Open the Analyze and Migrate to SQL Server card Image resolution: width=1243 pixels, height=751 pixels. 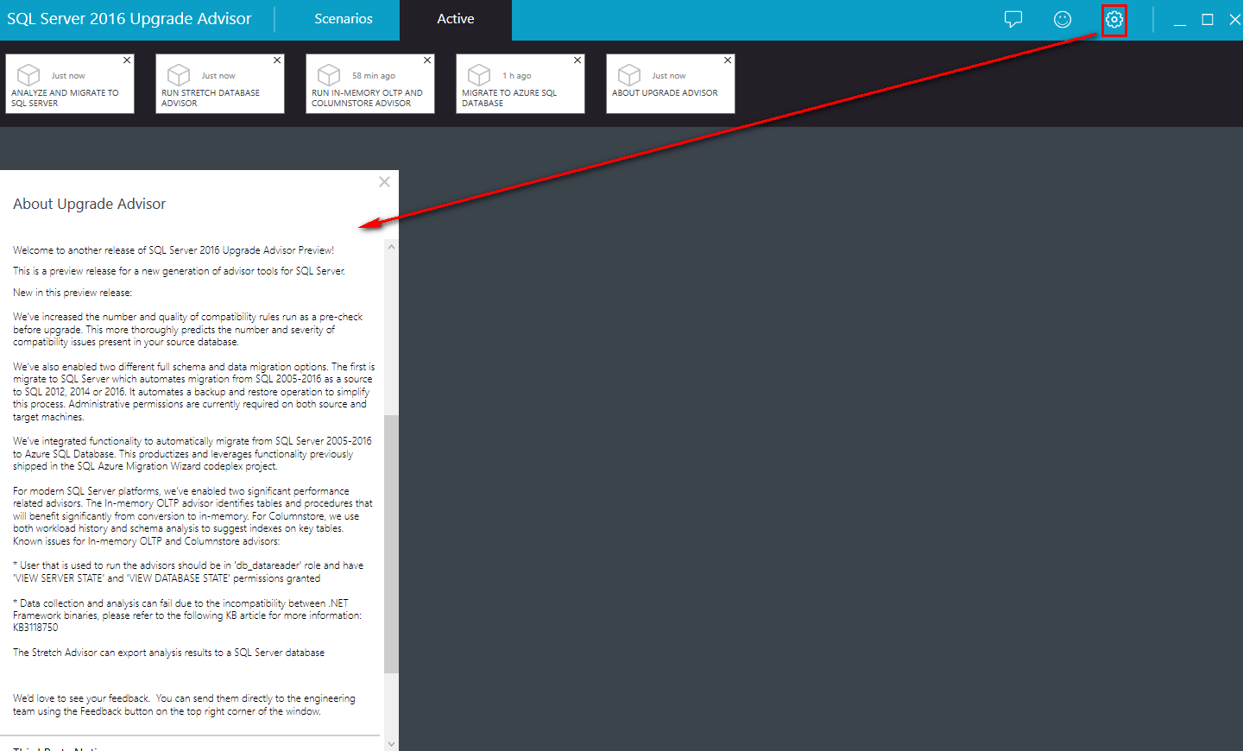click(x=70, y=84)
